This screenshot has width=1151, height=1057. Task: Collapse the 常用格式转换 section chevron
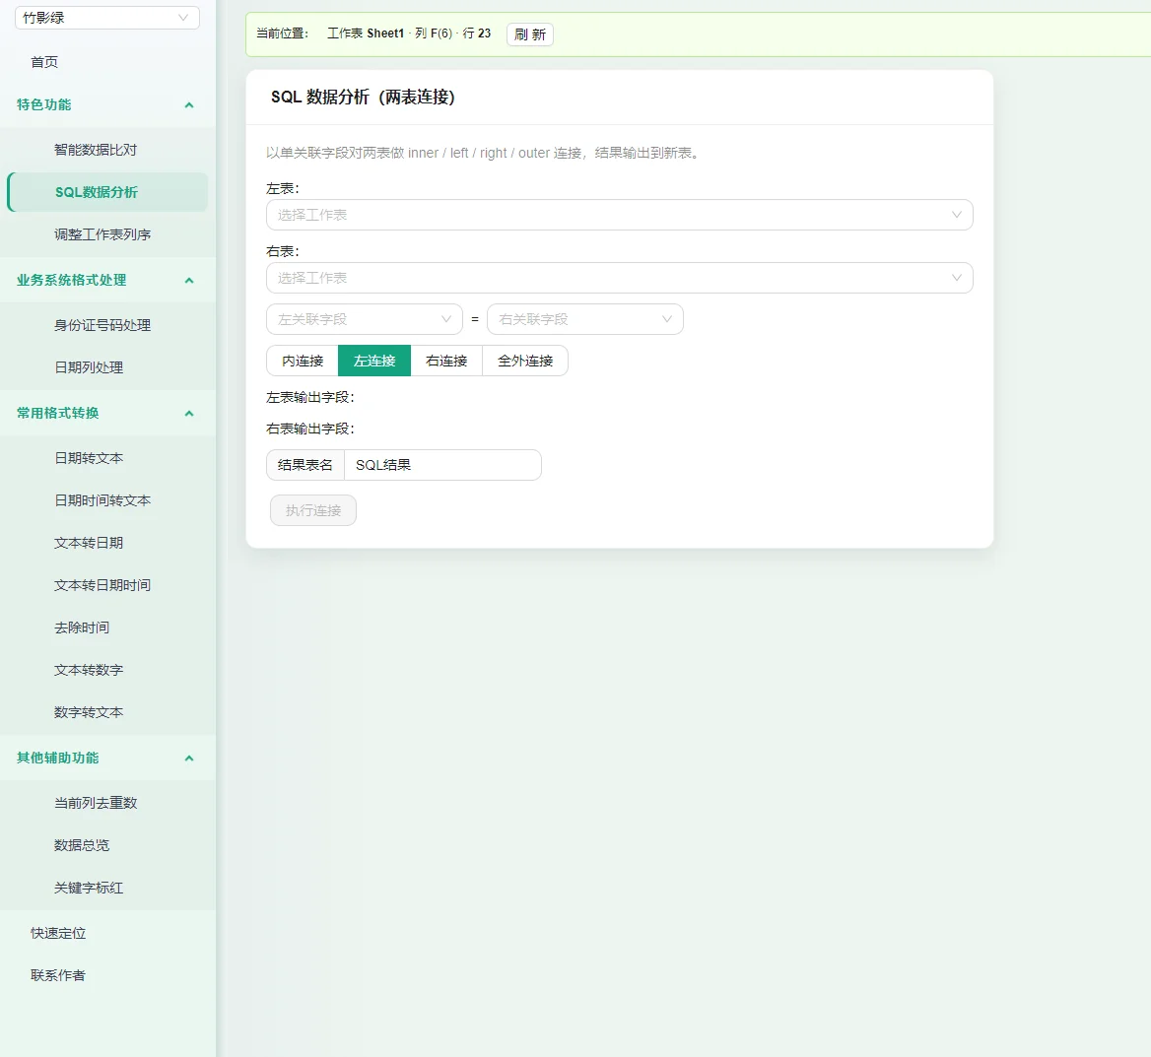[188, 414]
